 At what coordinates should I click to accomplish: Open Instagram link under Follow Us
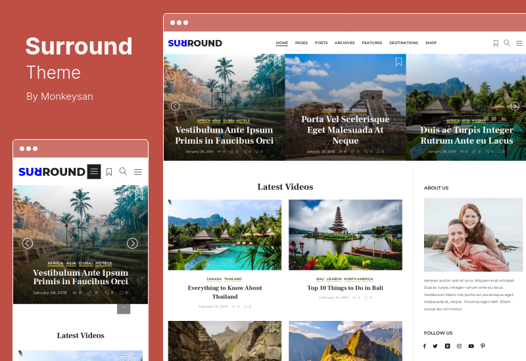tap(459, 347)
